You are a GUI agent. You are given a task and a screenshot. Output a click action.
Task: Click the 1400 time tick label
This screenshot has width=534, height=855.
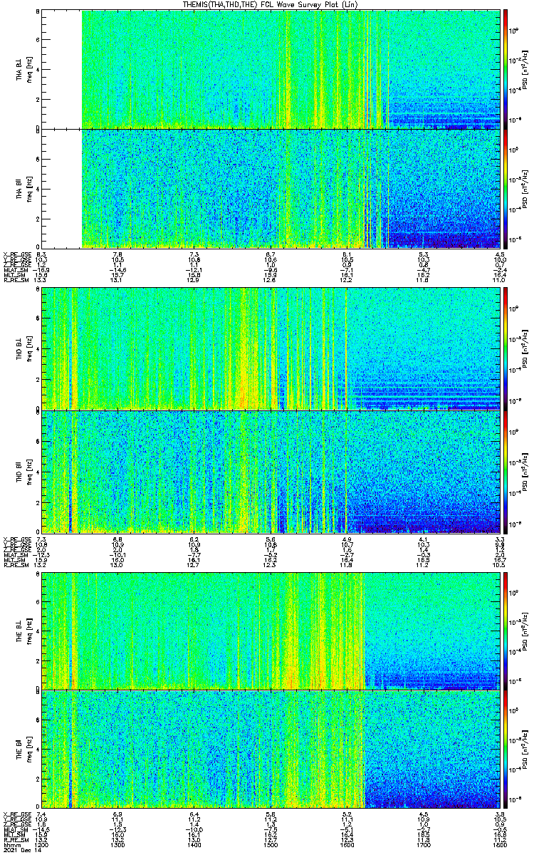tap(194, 844)
